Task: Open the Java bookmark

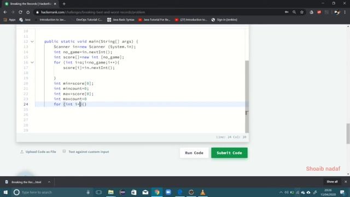Action: click(x=25, y=20)
